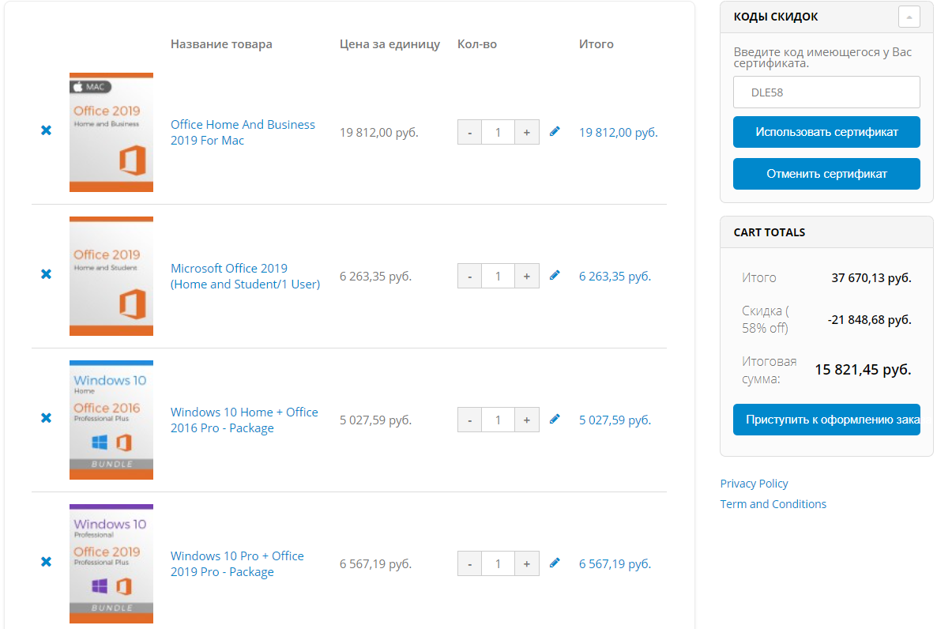
Task: Open the Privacy Policy link
Action: click(754, 484)
